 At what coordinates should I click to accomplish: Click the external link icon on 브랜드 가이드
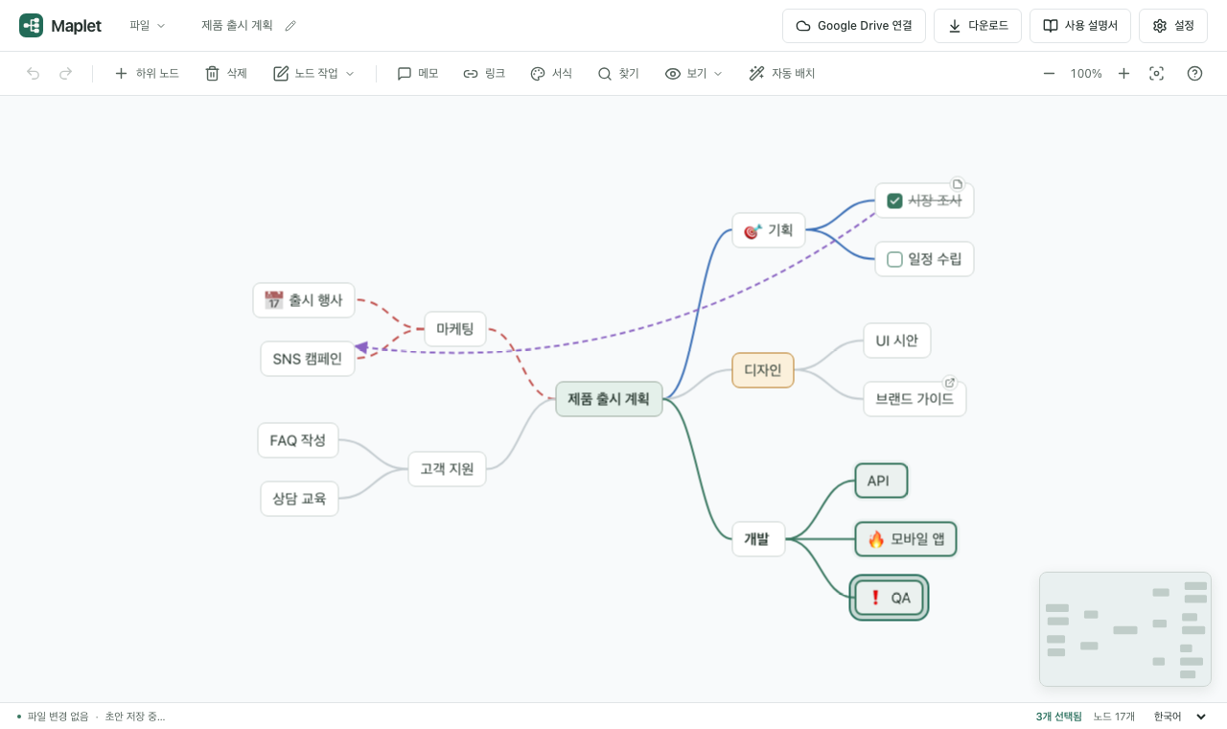click(x=949, y=382)
